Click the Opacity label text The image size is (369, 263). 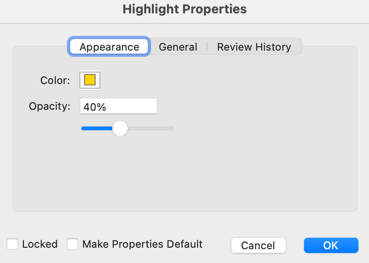coord(50,106)
